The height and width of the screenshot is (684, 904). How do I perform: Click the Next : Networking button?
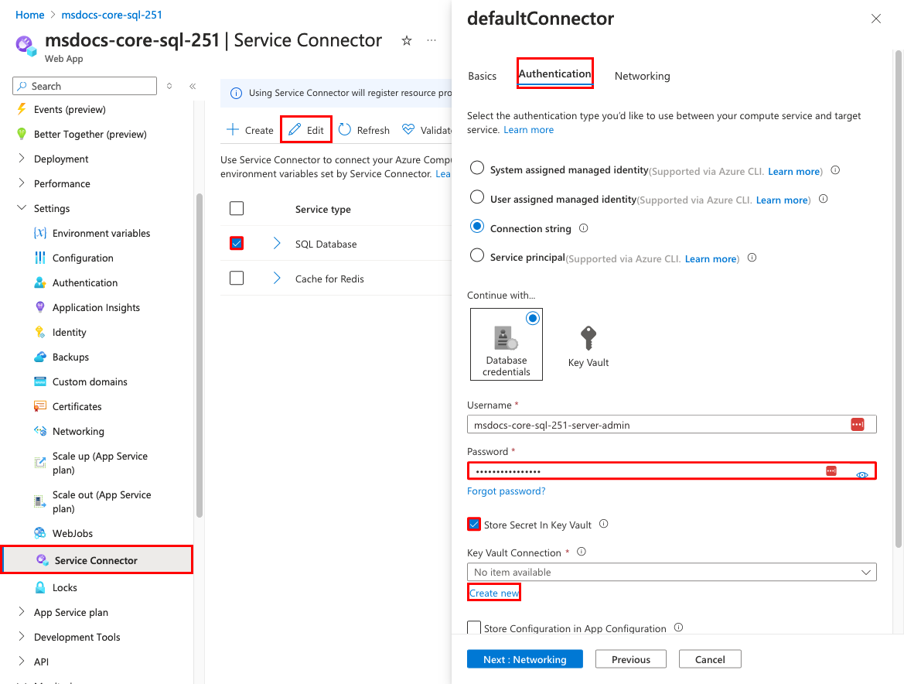tap(524, 659)
